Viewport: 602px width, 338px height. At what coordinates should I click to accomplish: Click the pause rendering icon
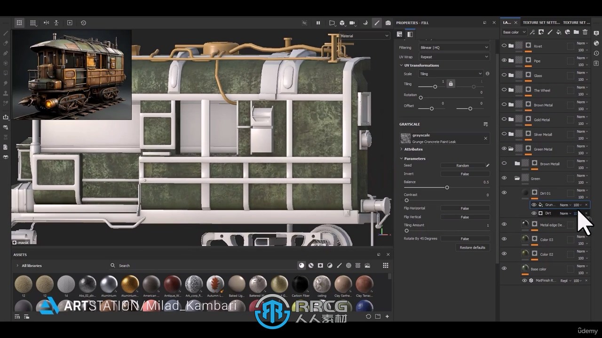318,23
